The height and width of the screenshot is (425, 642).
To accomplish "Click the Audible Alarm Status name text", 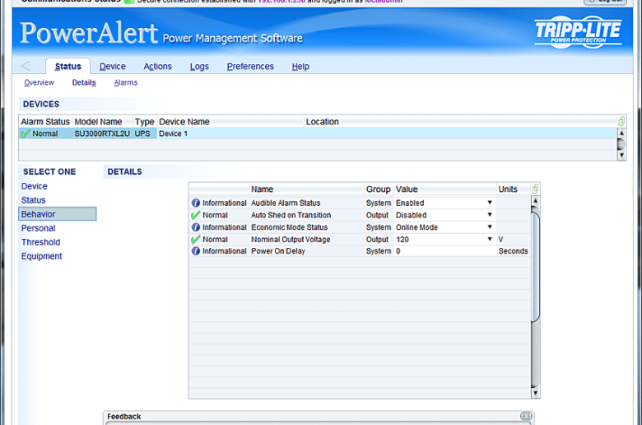I will point(286,203).
